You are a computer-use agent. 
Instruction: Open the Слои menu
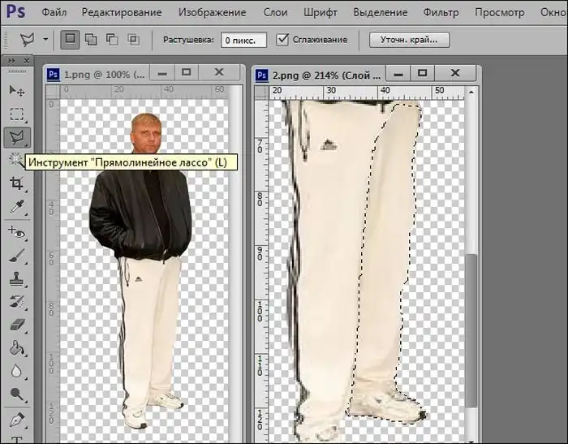(278, 12)
